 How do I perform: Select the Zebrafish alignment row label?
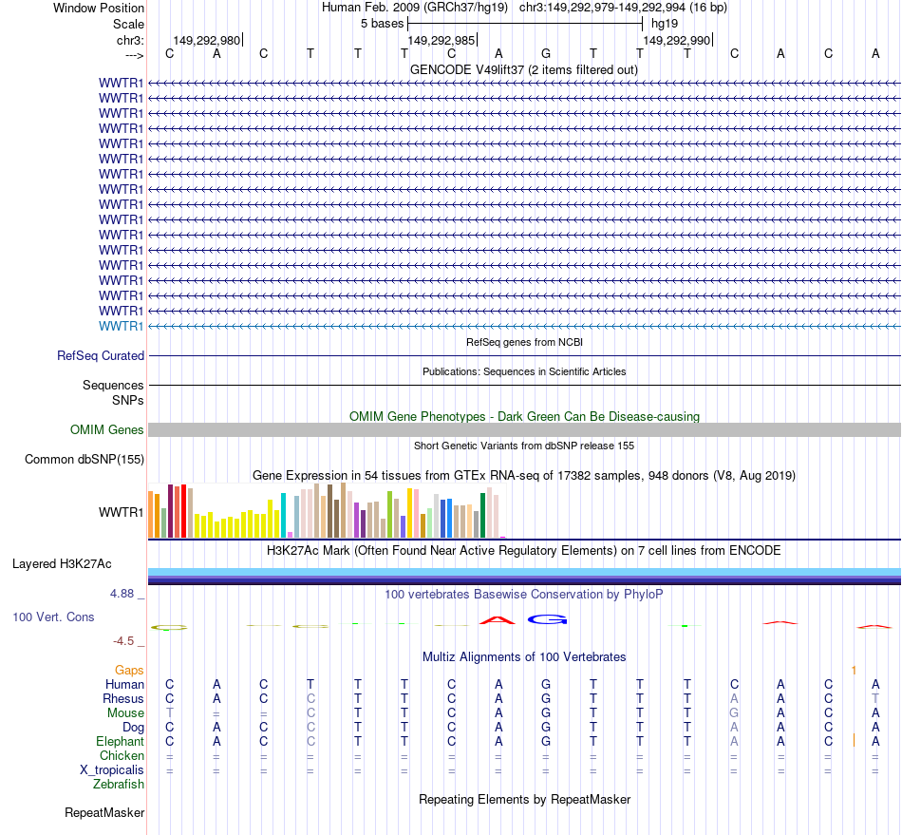click(x=119, y=785)
